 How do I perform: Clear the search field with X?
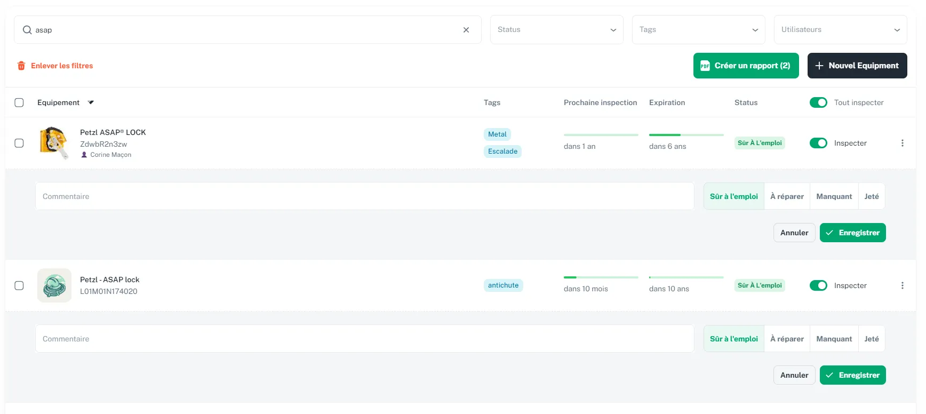point(466,30)
